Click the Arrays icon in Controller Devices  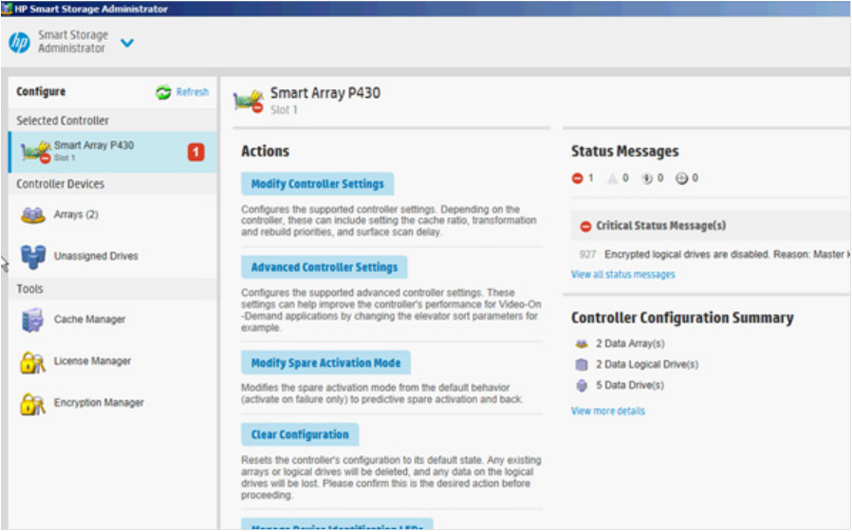coord(33,215)
